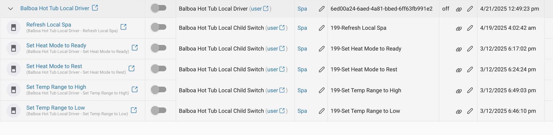Click link chain icon for Set Heat Mode to Rest
Screen dimensions: 553x135
pos(459,70)
